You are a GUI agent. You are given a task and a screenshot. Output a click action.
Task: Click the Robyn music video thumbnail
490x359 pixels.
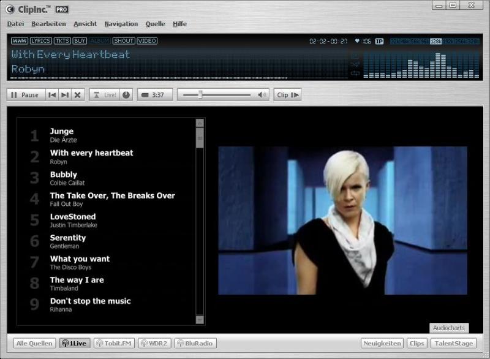tap(342, 221)
